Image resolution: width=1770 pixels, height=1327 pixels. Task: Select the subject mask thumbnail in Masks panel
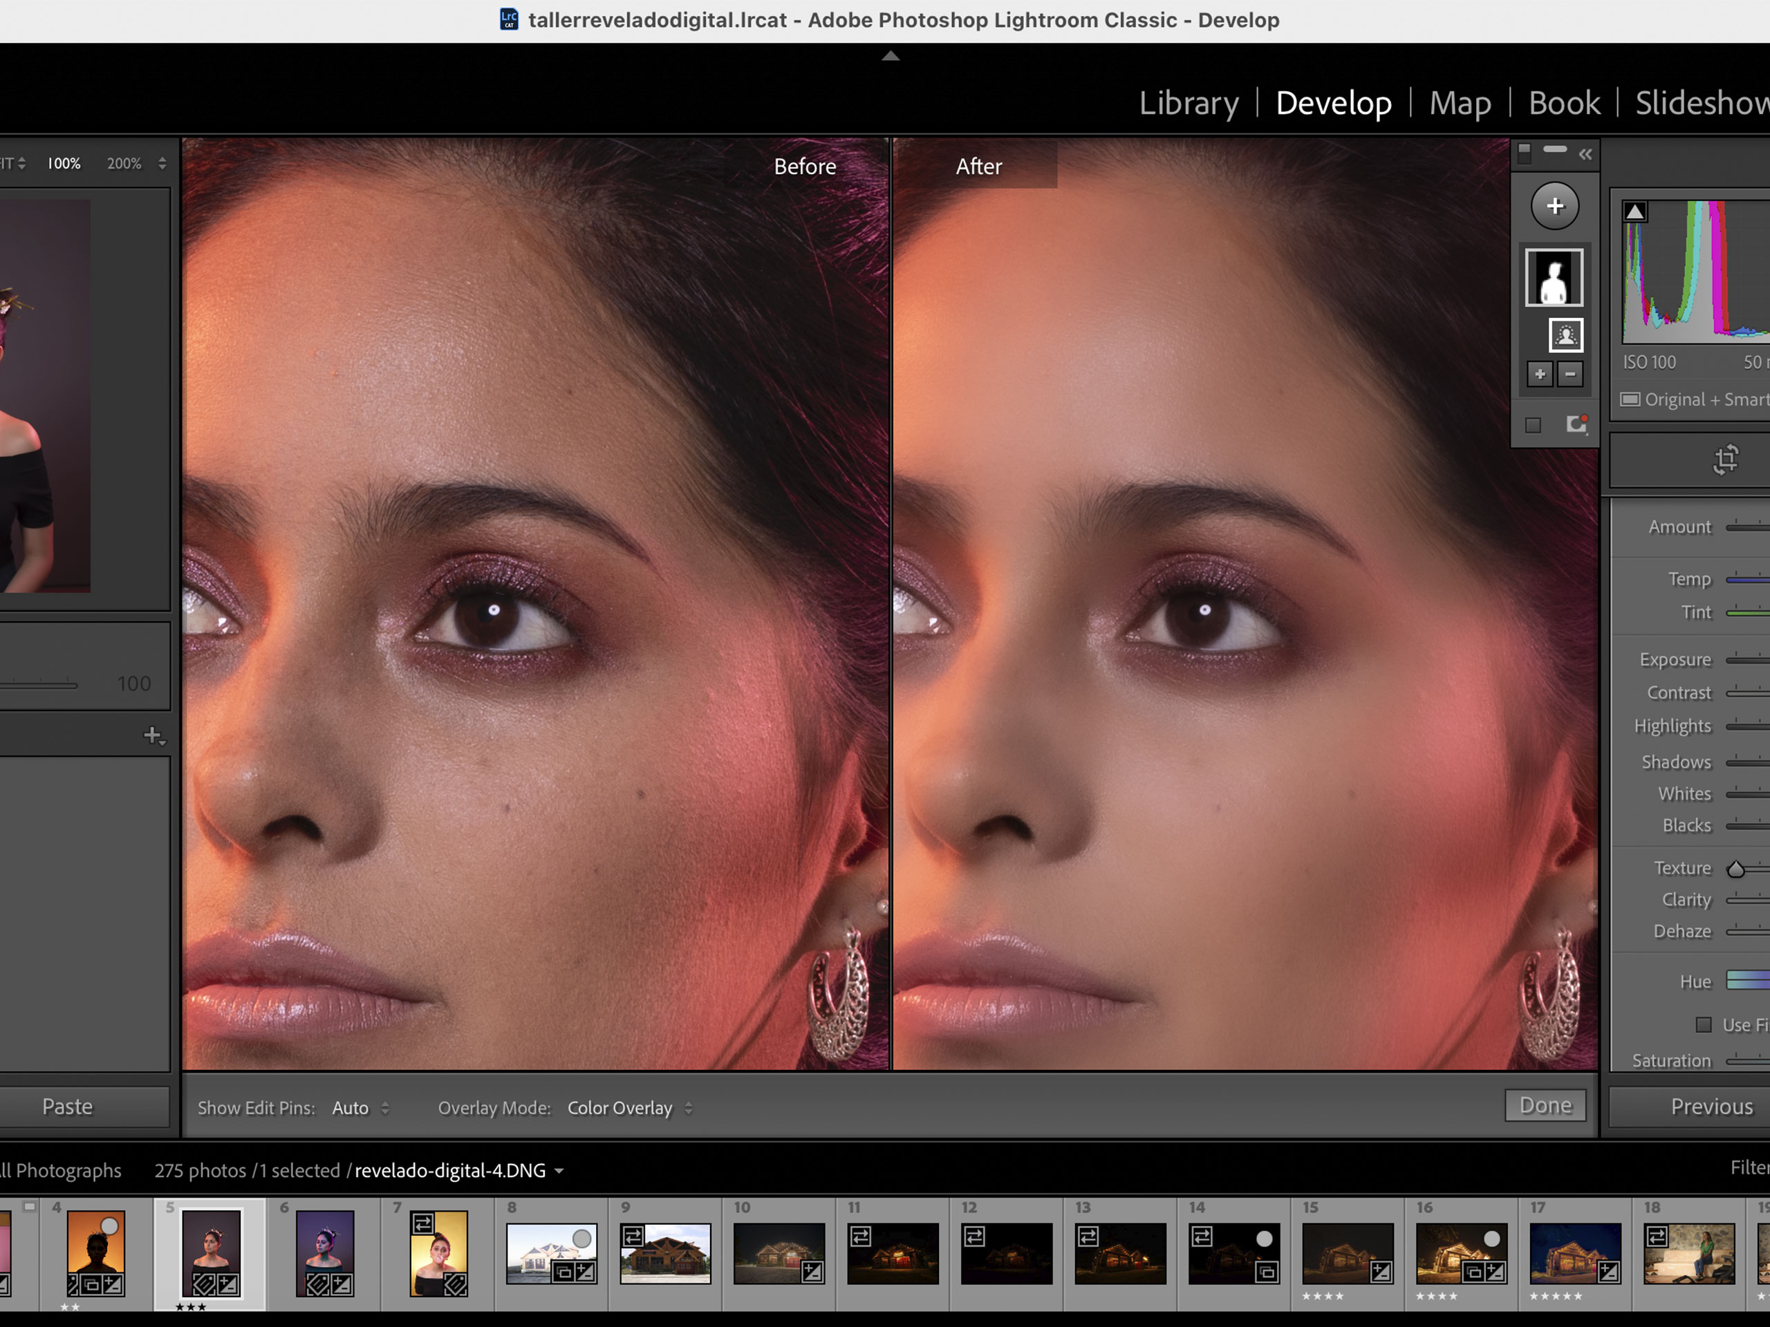[1554, 278]
